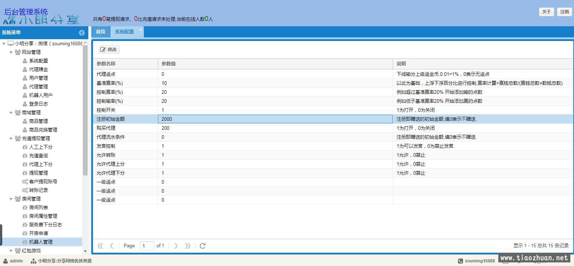Go to the first page of records
This screenshot has height=266, width=574.
100,246
